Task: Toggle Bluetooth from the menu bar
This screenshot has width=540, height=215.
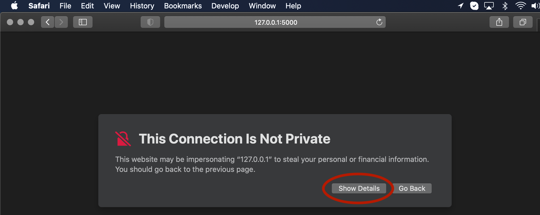Action: click(505, 6)
